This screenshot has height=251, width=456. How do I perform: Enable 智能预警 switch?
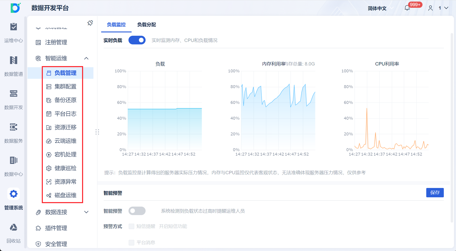[137, 211]
